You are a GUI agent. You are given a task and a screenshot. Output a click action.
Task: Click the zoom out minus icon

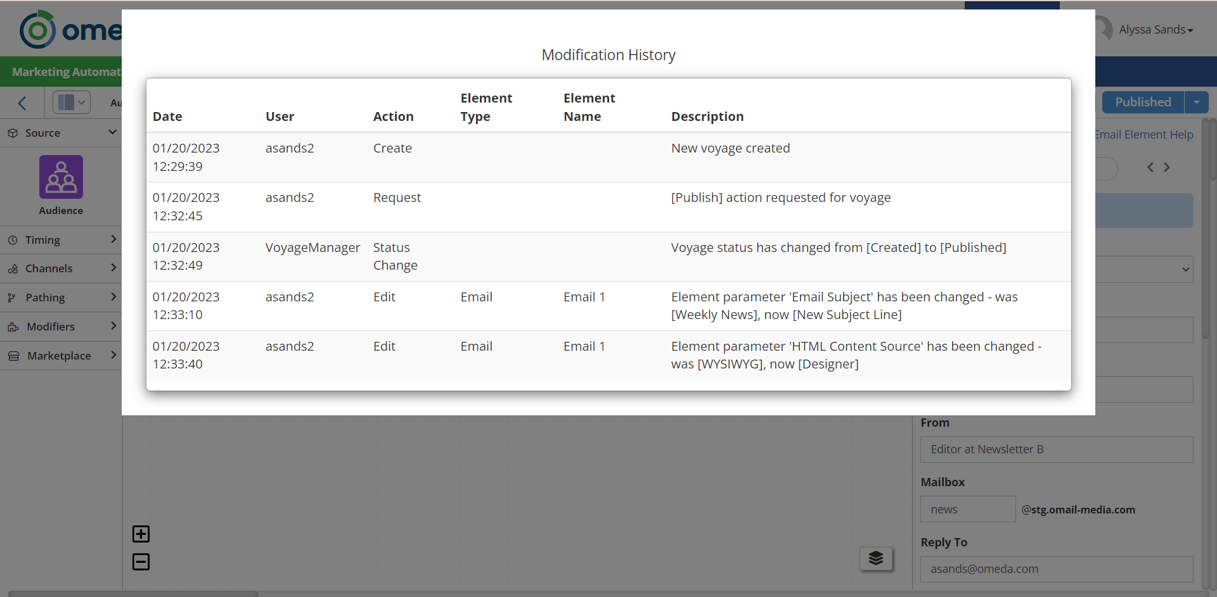141,562
